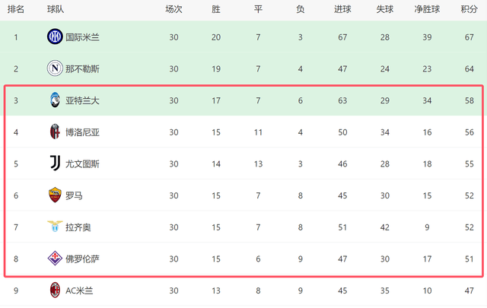Sort by the 积分 column header
This screenshot has width=487, height=308.
pyautogui.click(x=469, y=9)
